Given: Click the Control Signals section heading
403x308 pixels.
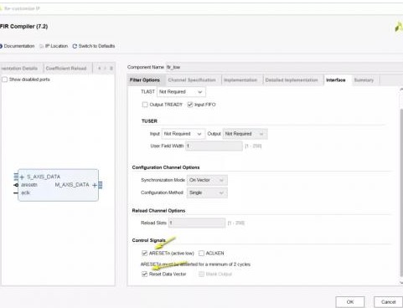Looking at the screenshot, I should 149,240.
